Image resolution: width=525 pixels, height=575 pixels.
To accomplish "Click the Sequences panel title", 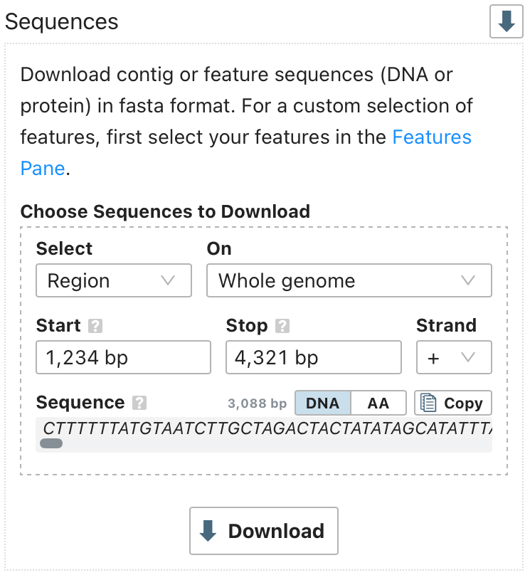I will coord(62,21).
